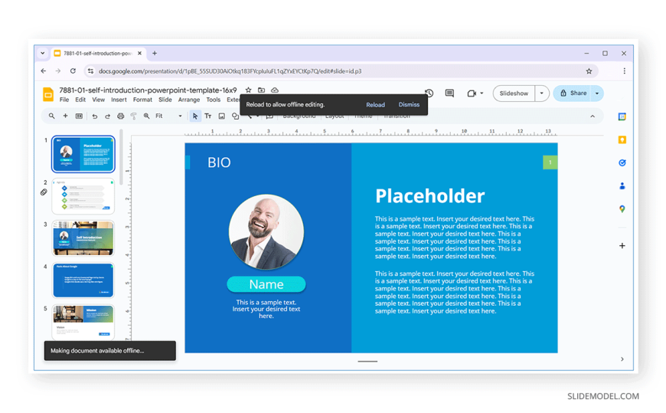Go to Slides home logo icon

[x=48, y=94]
